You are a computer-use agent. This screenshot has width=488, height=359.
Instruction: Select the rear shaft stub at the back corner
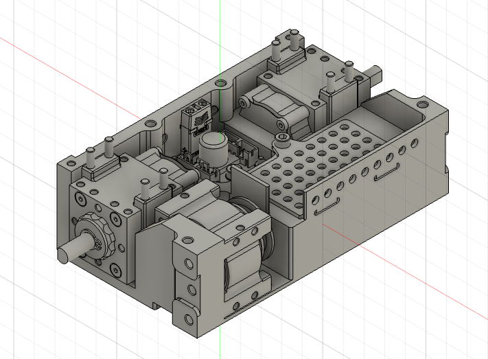[x=377, y=71]
